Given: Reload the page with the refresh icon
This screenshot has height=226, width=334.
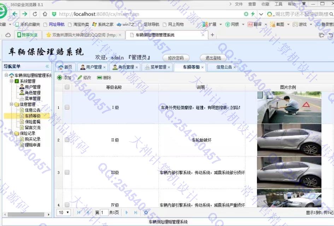Looking at the screenshot, I should pos(35,14).
